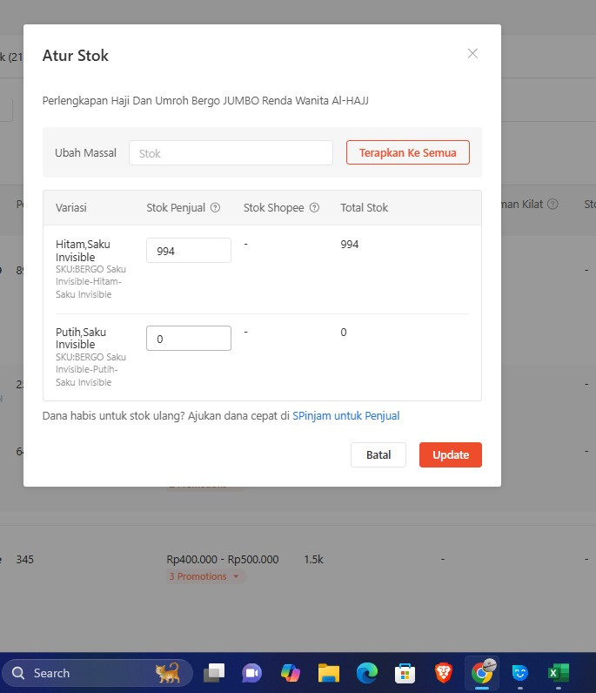Select the Hitam stock field showing 994

[x=189, y=251]
